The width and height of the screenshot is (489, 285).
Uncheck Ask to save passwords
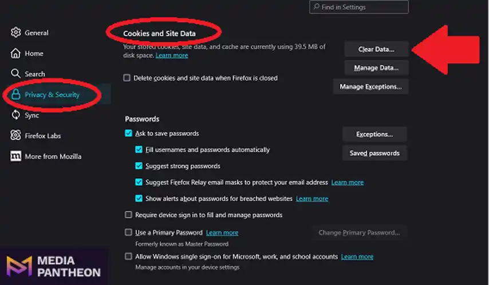pyautogui.click(x=128, y=133)
